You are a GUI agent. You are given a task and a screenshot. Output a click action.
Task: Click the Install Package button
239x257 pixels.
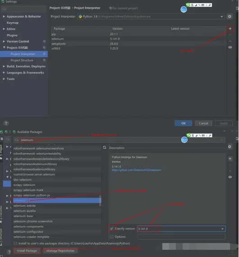tap(27, 251)
